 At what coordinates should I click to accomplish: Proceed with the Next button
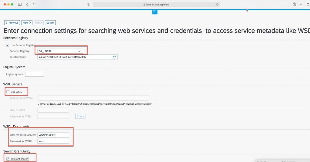27,23
